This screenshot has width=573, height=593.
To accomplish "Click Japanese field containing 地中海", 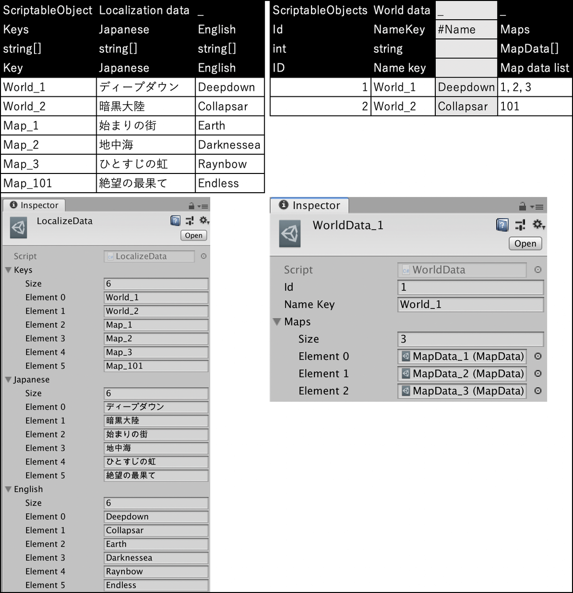I will point(156,448).
